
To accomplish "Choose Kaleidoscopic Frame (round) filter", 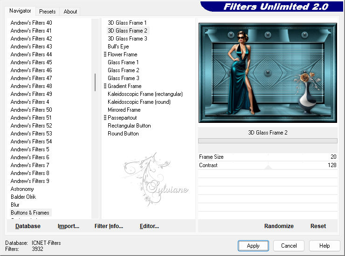I will tap(139, 102).
